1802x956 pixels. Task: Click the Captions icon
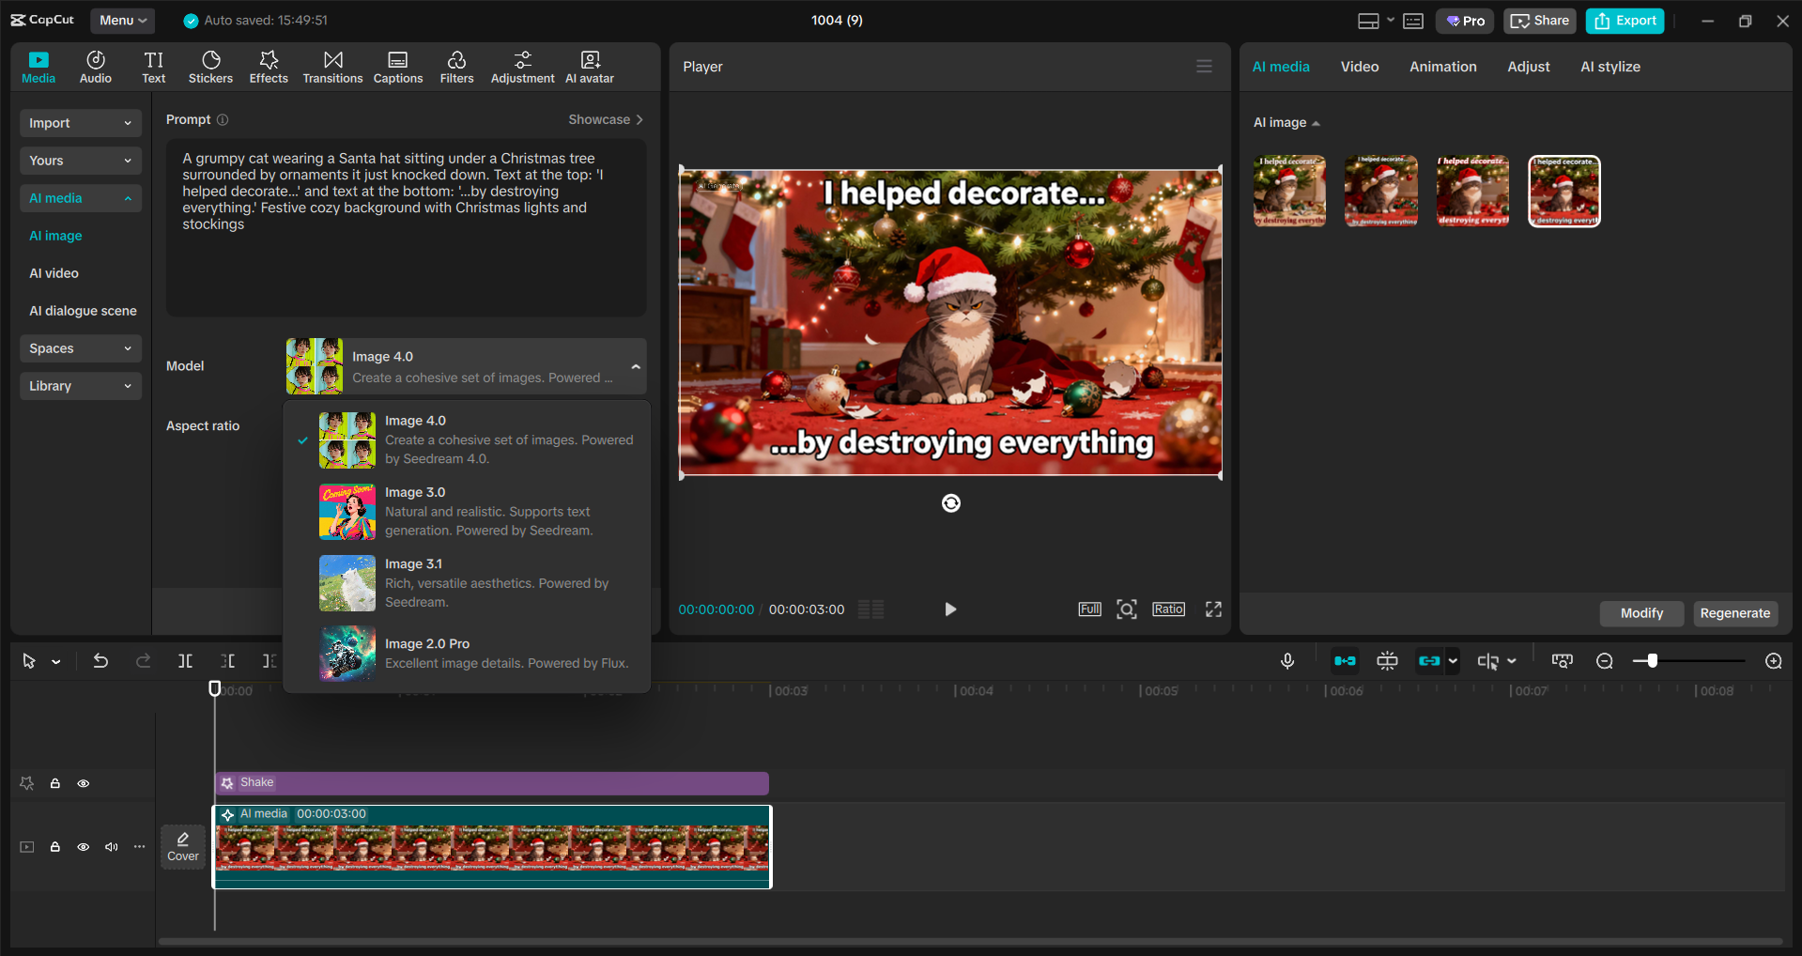(397, 66)
